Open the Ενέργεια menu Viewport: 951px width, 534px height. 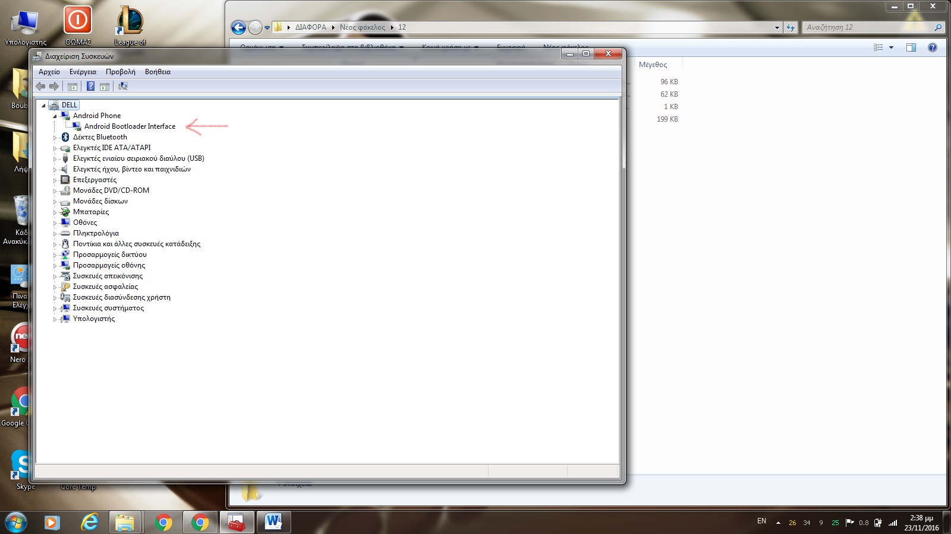83,72
